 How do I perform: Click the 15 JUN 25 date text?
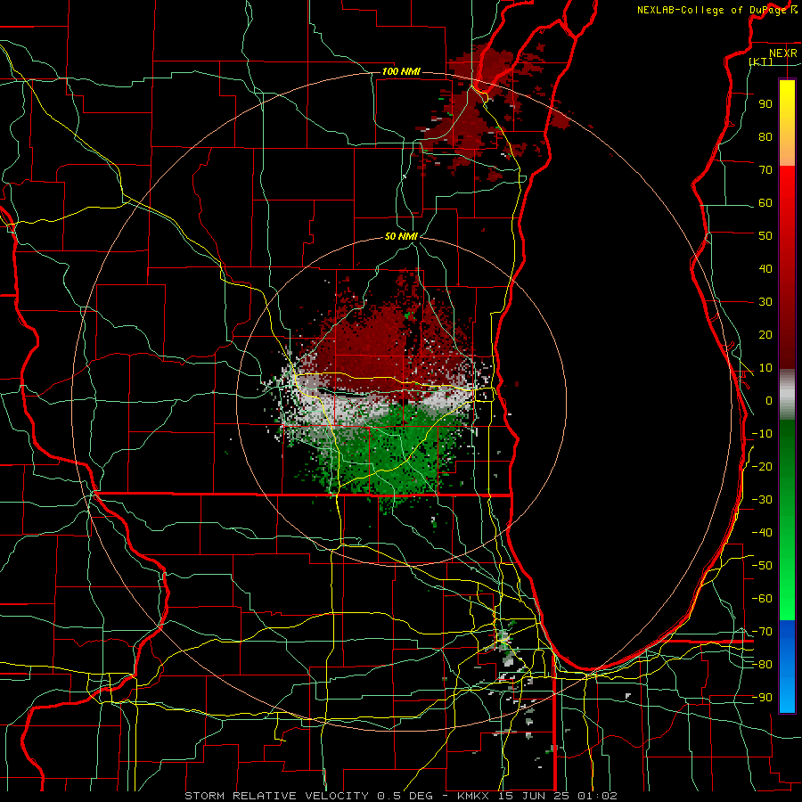point(534,796)
